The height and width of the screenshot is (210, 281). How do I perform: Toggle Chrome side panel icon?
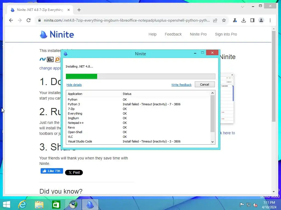pyautogui.click(x=252, y=20)
